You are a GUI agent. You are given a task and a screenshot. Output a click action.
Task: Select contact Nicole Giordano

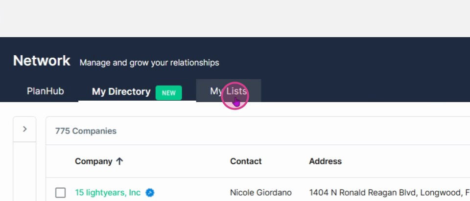click(261, 193)
